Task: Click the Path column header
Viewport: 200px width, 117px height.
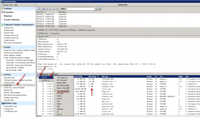Action: [x=187, y=77]
